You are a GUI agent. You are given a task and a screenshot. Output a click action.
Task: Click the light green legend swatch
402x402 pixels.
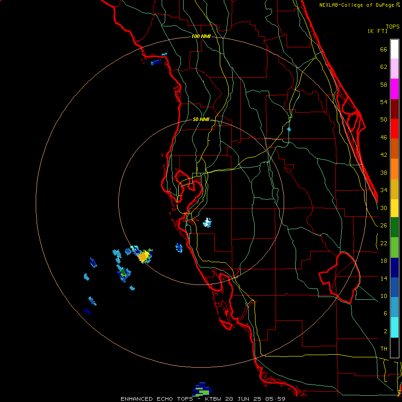click(x=394, y=247)
